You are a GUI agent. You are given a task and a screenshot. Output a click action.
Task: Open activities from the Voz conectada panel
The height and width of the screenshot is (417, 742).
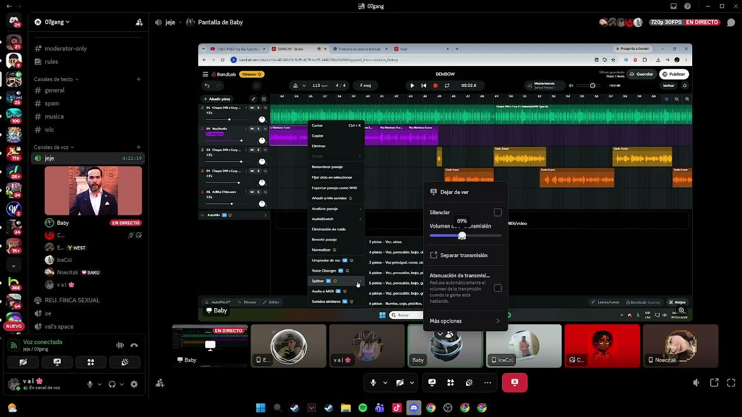point(90,362)
